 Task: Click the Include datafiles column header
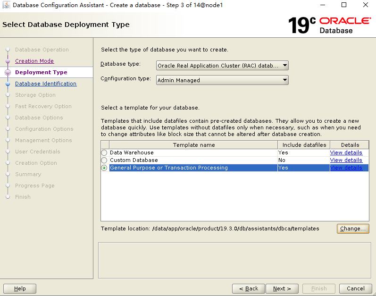pyautogui.click(x=304, y=145)
